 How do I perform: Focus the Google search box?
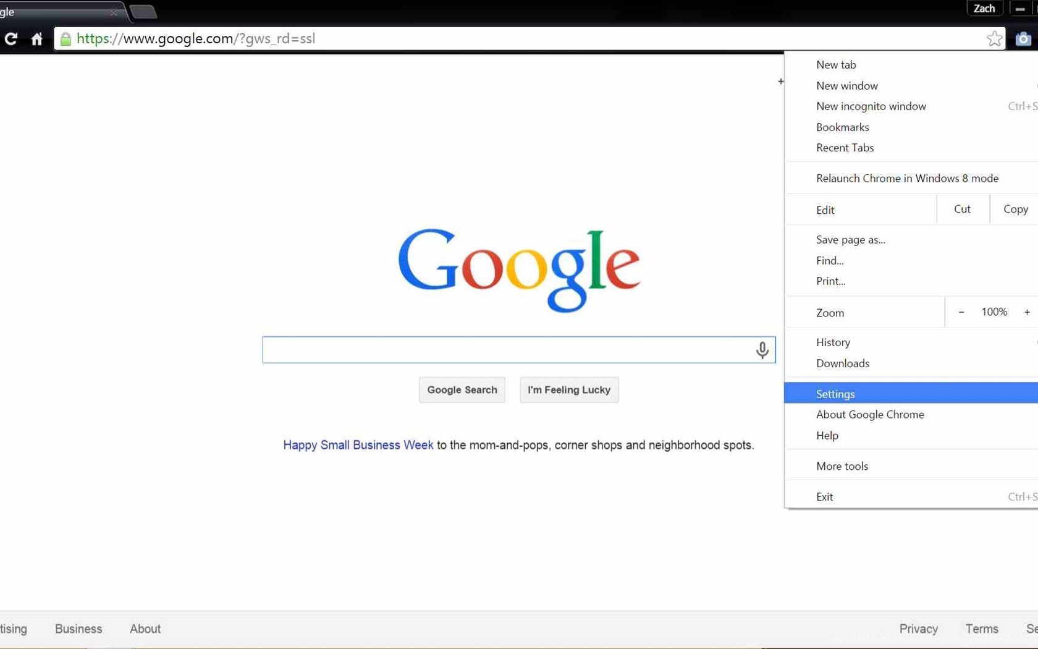pos(518,350)
